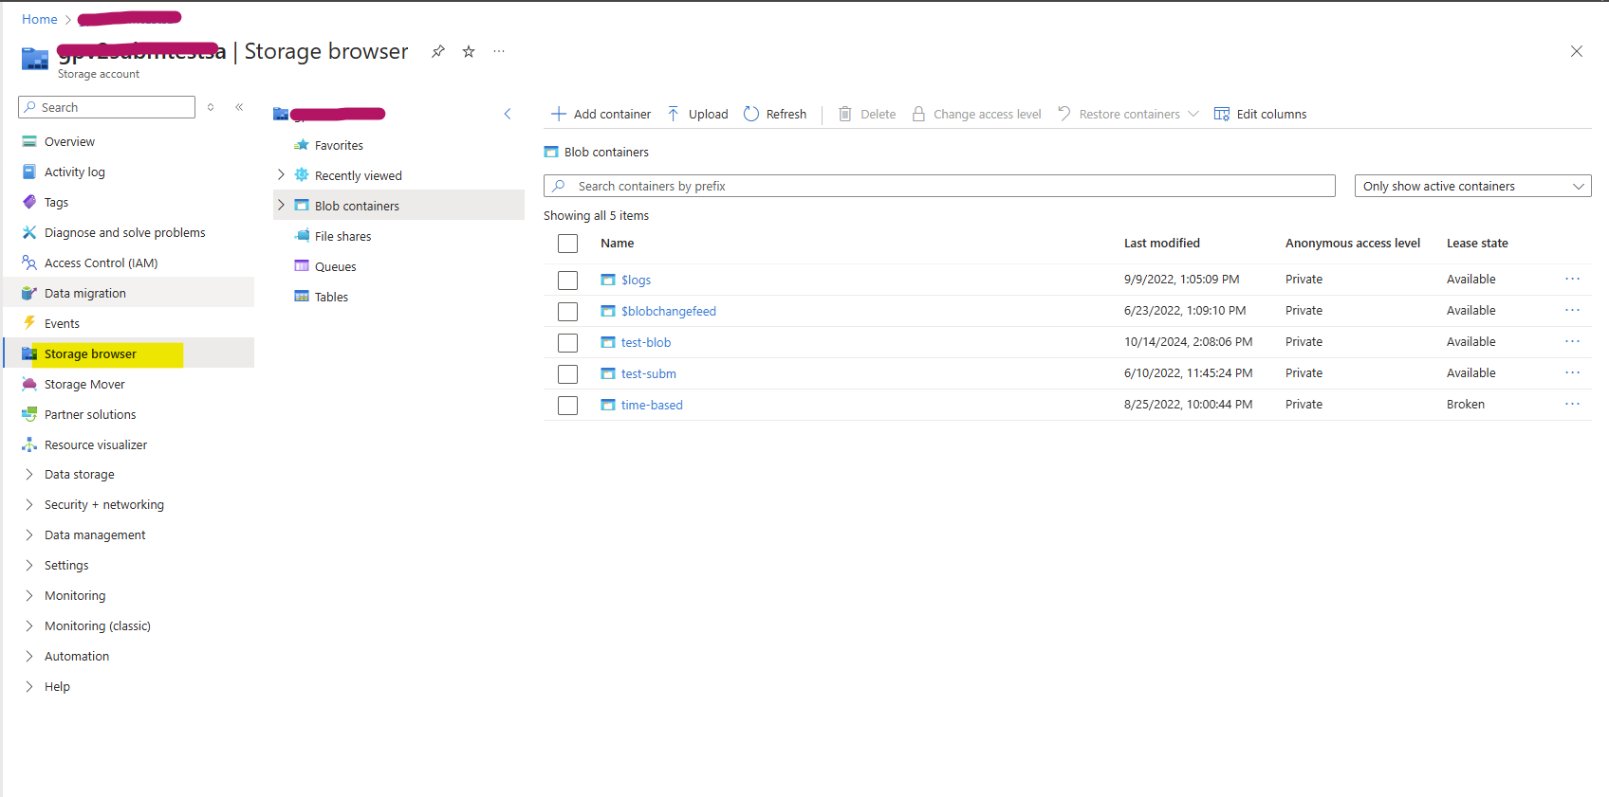The width and height of the screenshot is (1609, 797).
Task: Open the $blobchangefeed container link
Action: 669,311
